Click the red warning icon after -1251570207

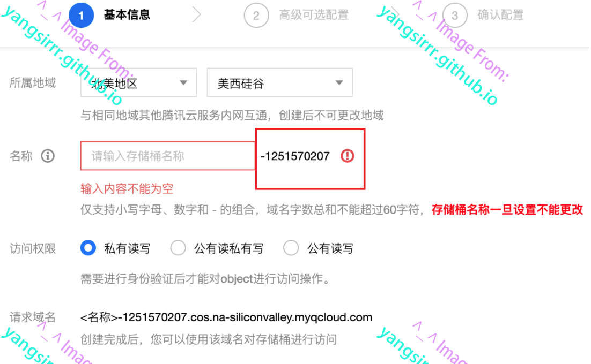click(x=347, y=156)
